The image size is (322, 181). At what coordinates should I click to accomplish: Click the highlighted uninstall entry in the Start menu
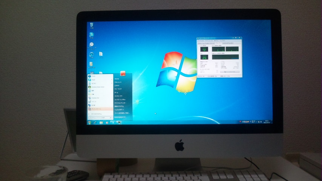100,109
